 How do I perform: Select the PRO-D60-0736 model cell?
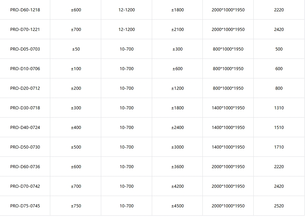[x=25, y=167]
